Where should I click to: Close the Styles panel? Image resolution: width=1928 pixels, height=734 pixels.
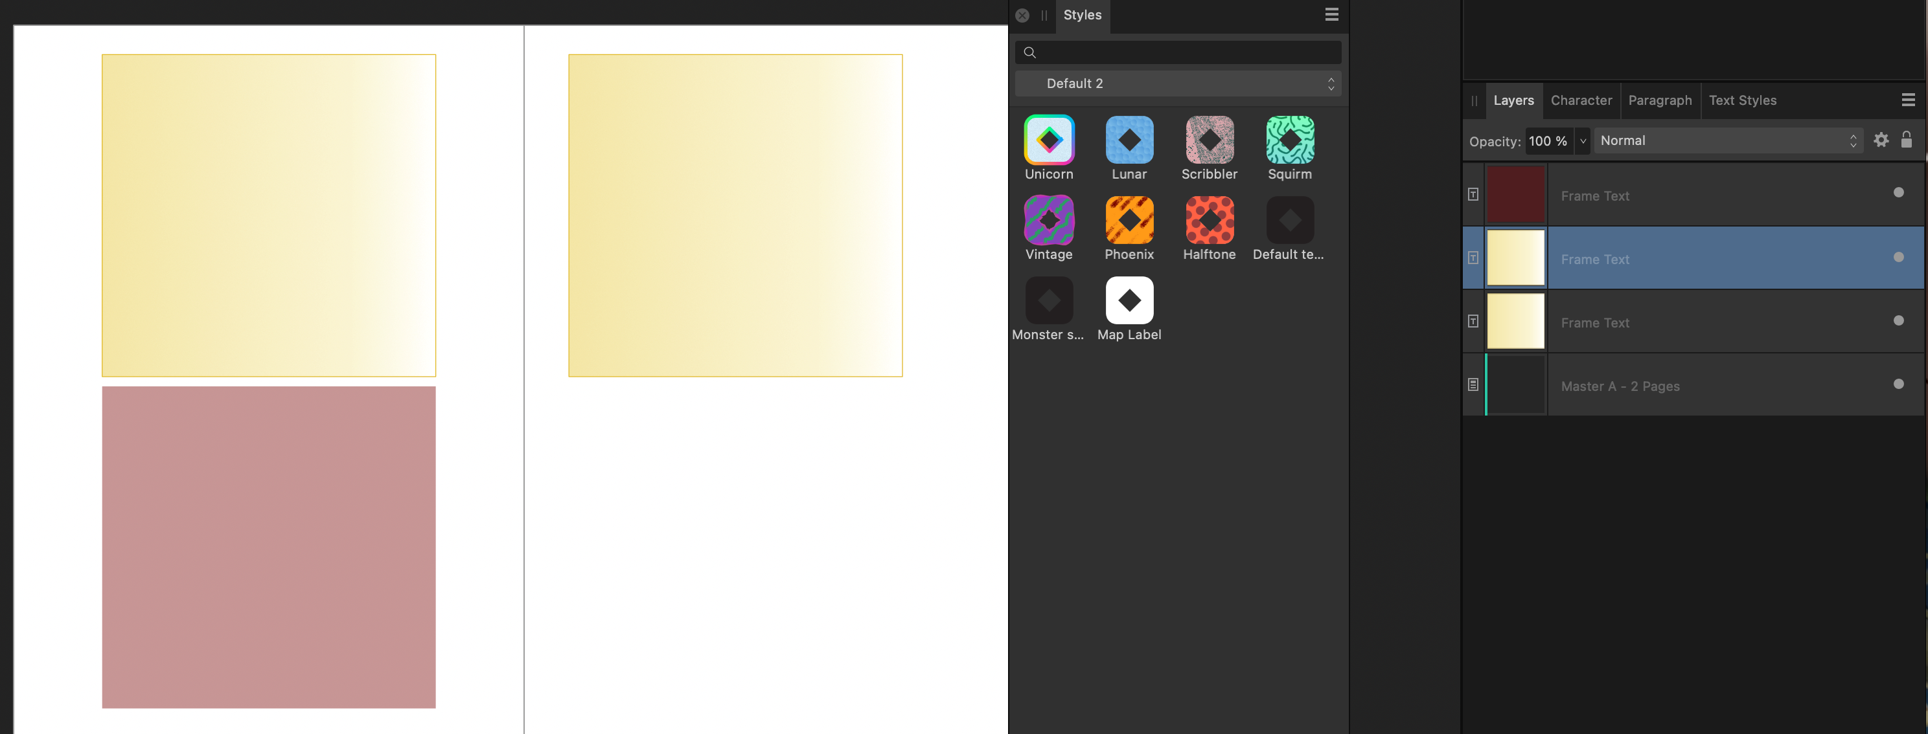pyautogui.click(x=1022, y=15)
